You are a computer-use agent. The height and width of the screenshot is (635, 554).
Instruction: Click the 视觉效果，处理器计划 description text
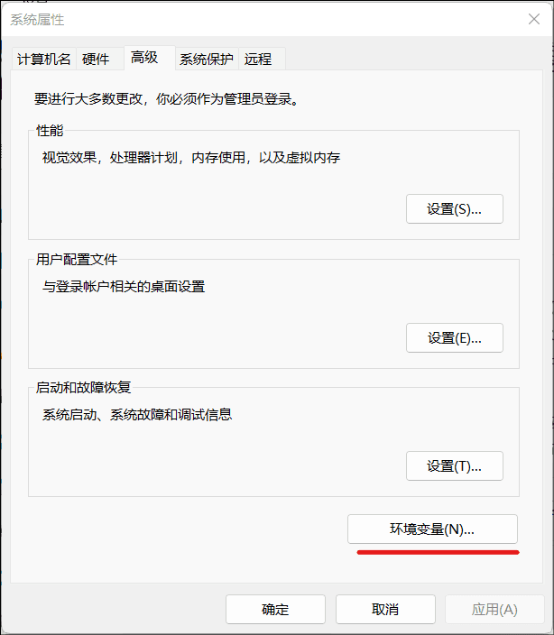pyautogui.click(x=191, y=158)
